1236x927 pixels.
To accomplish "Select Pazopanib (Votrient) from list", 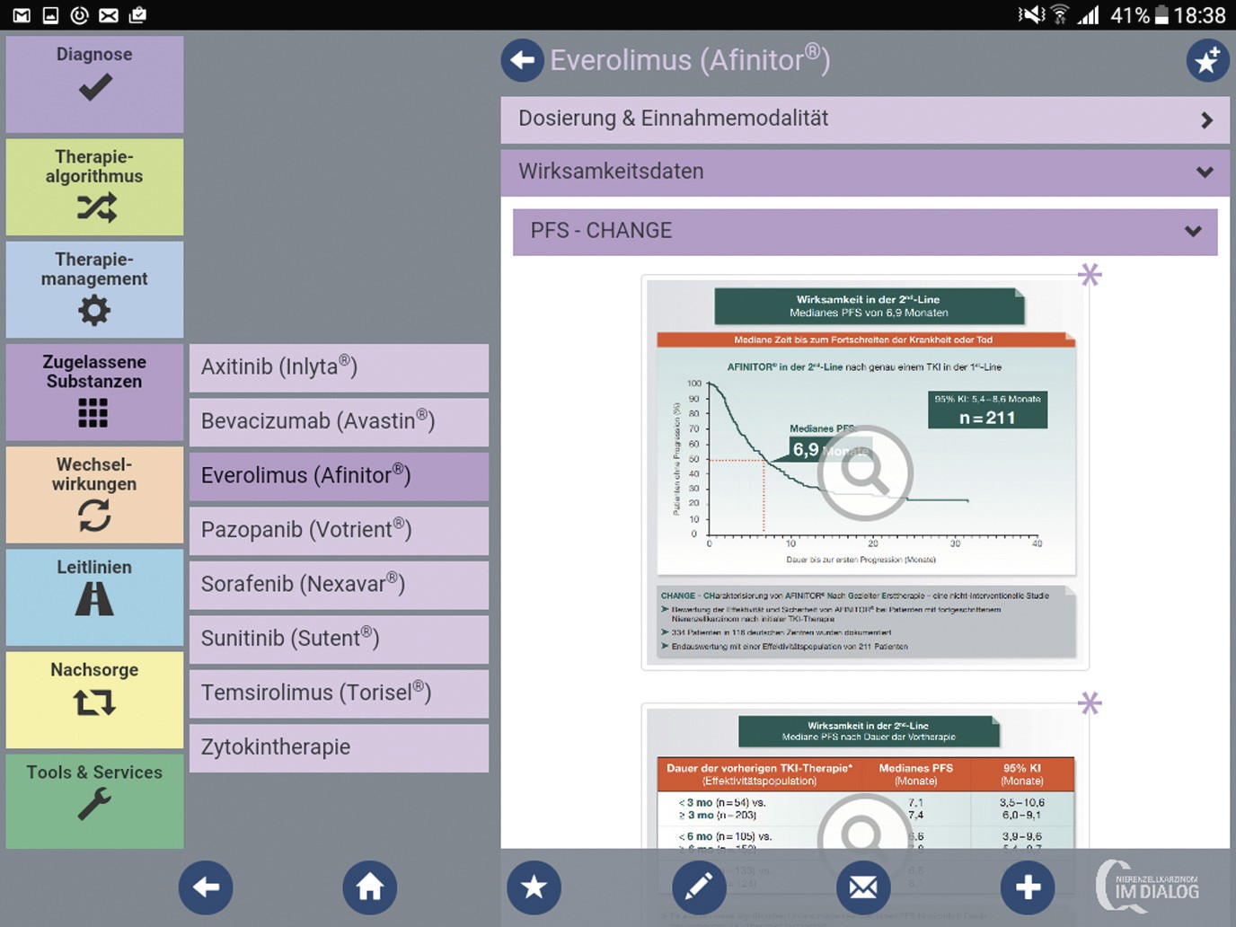I will 339,530.
